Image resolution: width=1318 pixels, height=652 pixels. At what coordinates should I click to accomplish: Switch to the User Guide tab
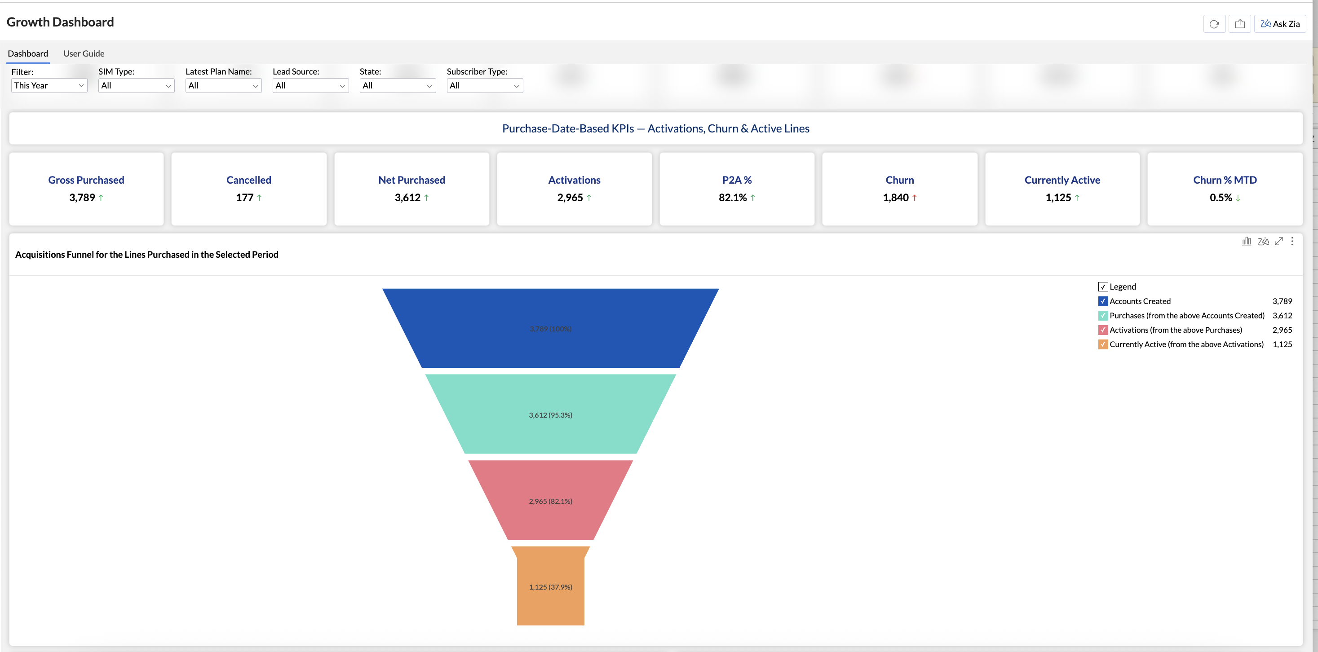pyautogui.click(x=84, y=54)
